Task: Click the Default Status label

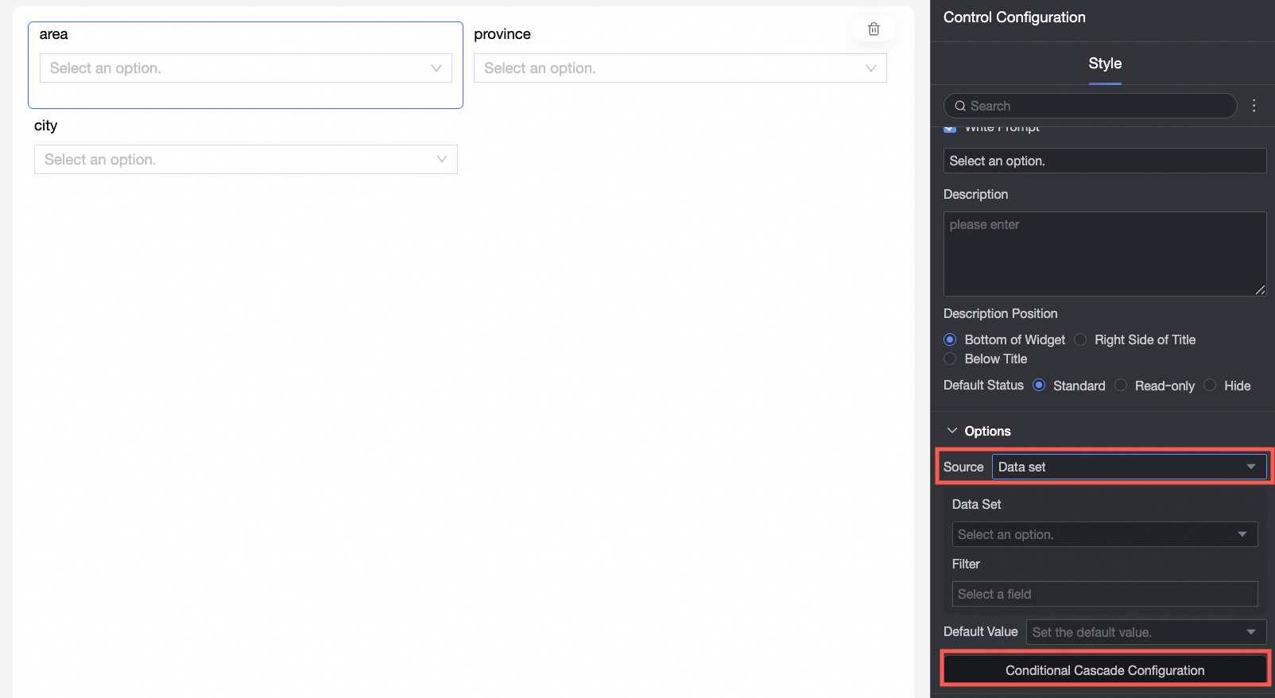Action: coord(983,385)
